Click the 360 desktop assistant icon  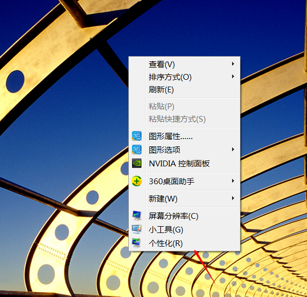(x=137, y=181)
